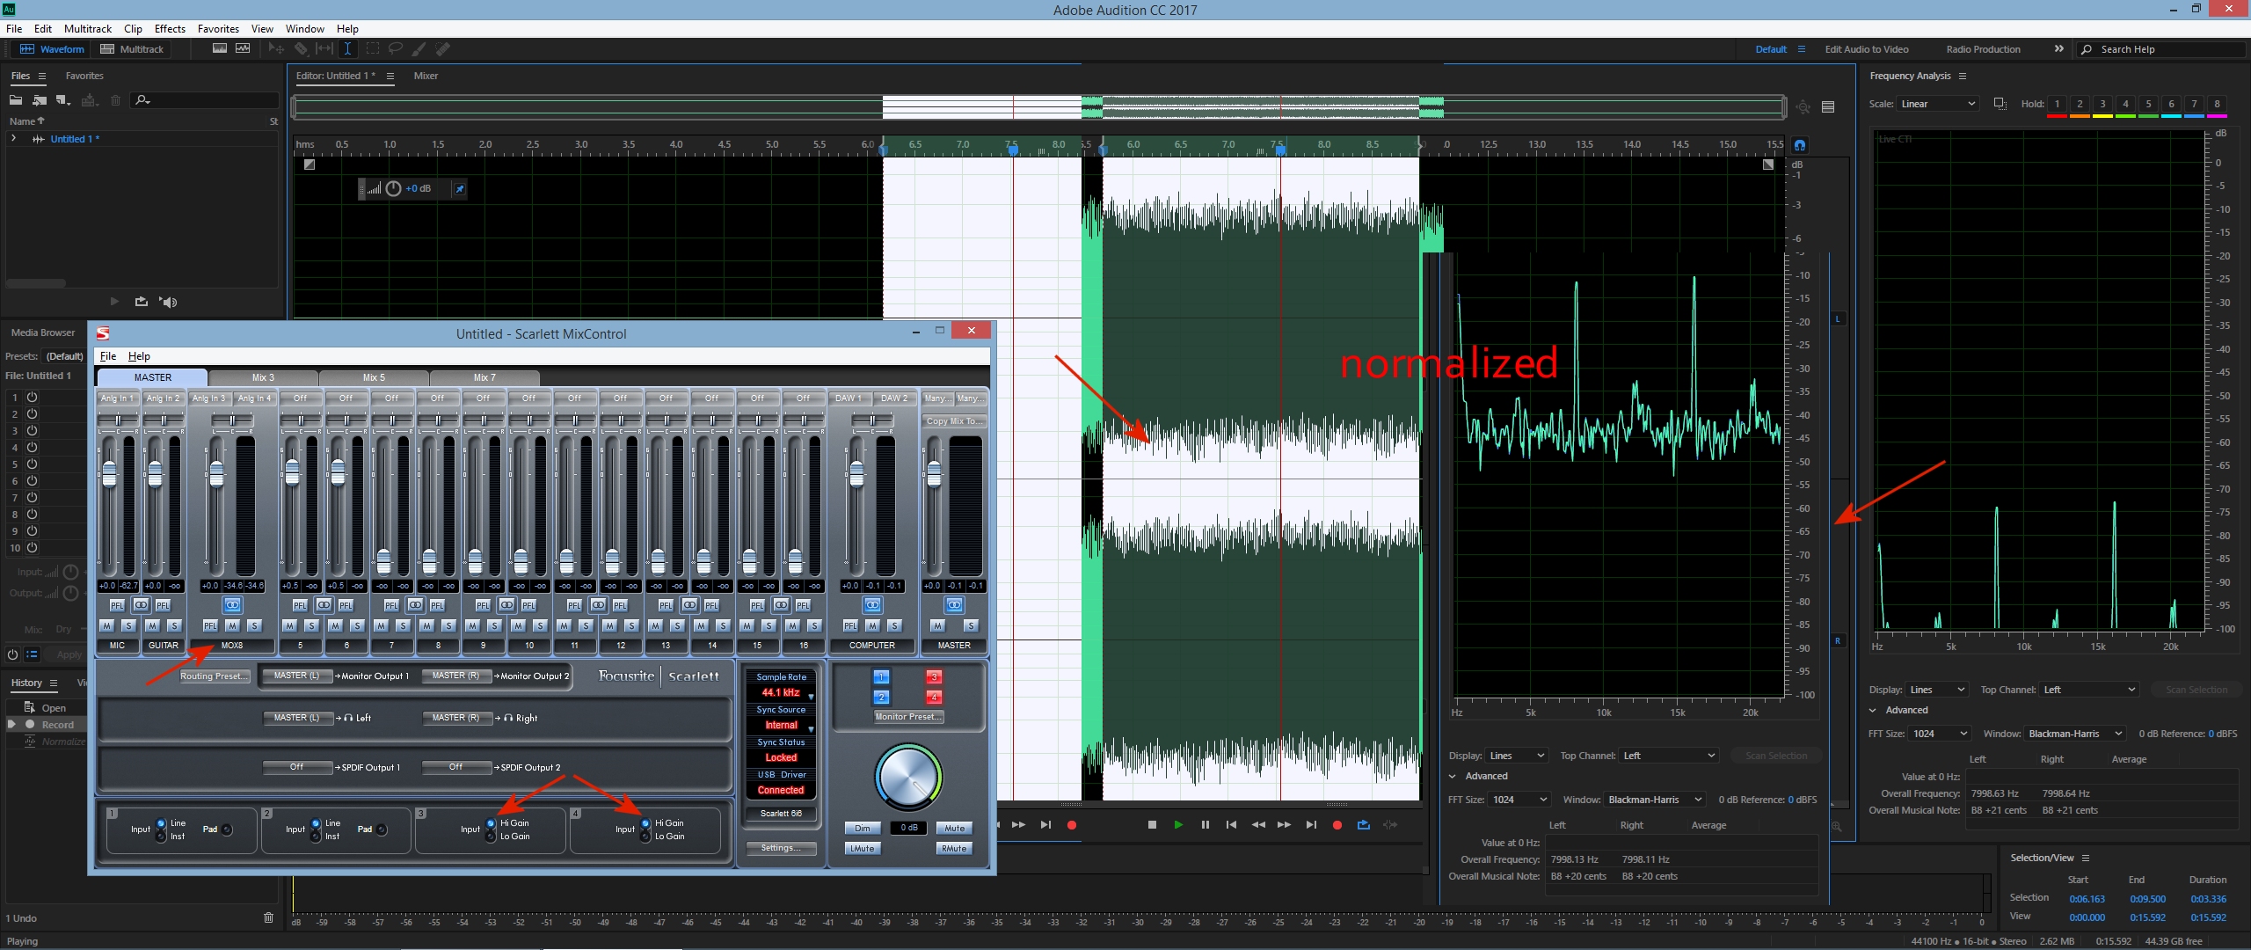Click the Stop button in the transport
2251x950 pixels.
click(x=1152, y=825)
